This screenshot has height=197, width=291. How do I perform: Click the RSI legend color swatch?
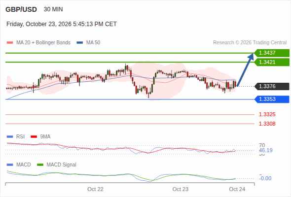tap(10, 137)
